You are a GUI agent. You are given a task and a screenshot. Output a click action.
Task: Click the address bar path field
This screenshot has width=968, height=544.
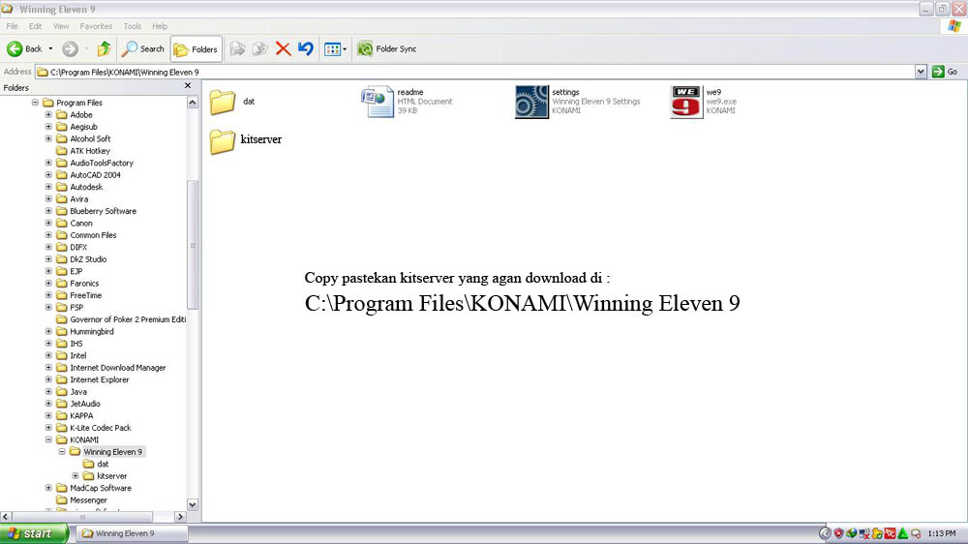point(474,72)
